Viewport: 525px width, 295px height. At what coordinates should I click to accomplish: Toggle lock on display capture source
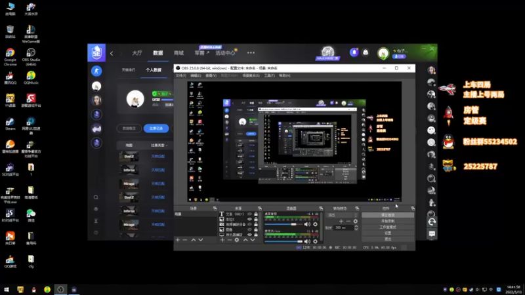(256, 235)
